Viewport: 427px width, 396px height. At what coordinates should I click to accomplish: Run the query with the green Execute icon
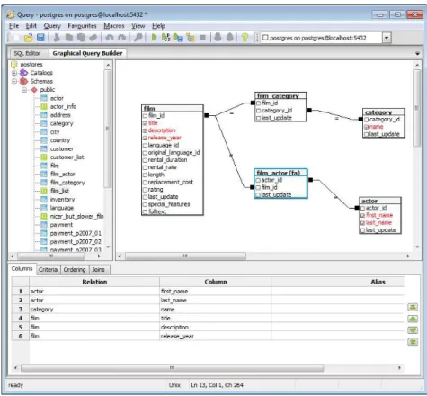click(x=154, y=38)
